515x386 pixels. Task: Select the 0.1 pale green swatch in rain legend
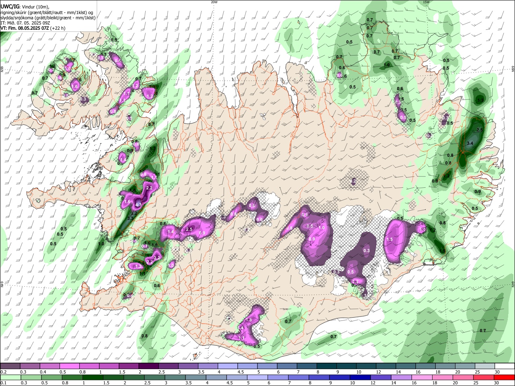[10, 378]
